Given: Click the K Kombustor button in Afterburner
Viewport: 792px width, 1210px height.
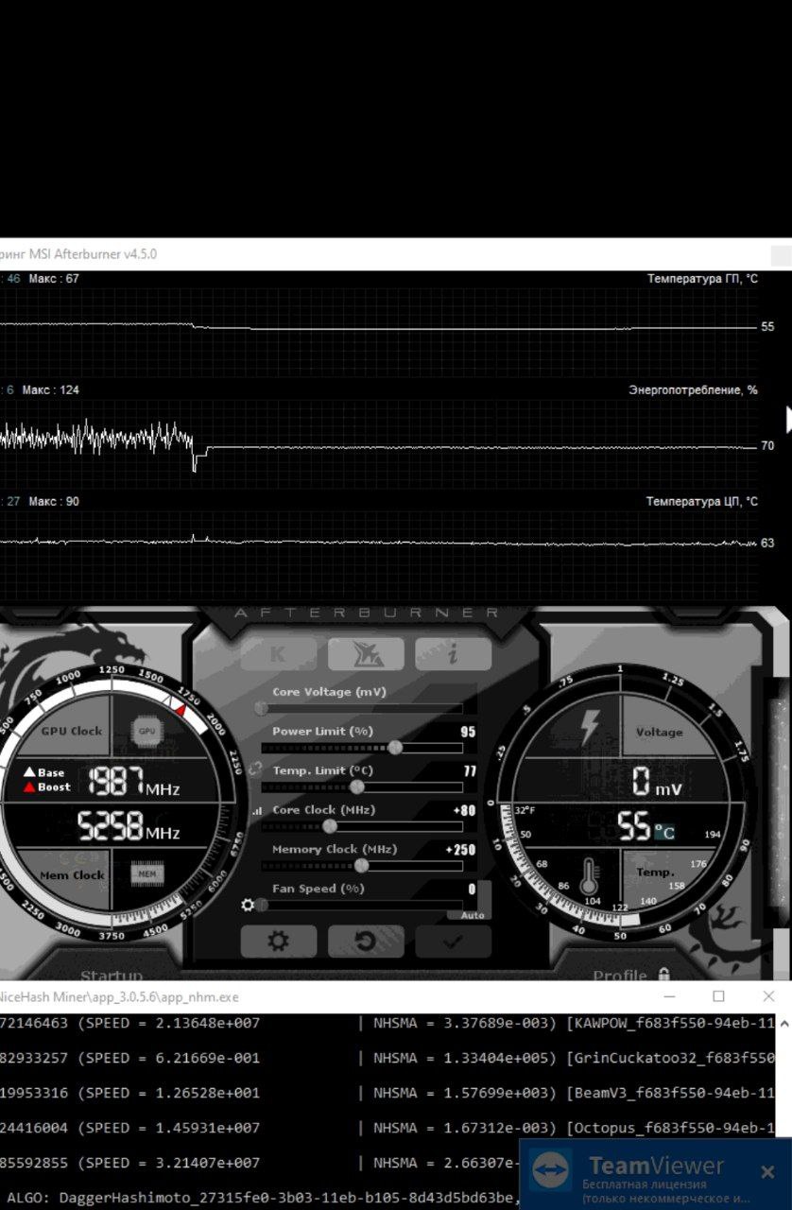Looking at the screenshot, I should (x=278, y=654).
